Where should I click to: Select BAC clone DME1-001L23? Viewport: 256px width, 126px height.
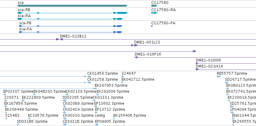pos(147,42)
